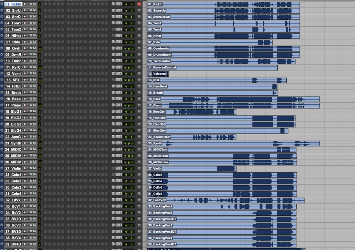Viewport: 355px width, 250px height.
Task: Open the pan 'p' indicator on 32 LdVx
Action: tap(131, 200)
